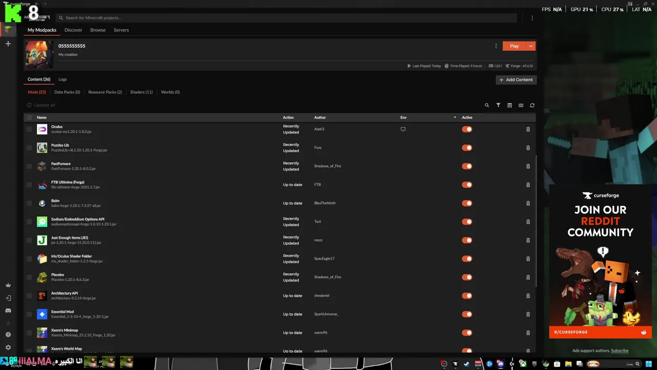Open Steam from the taskbar
The image size is (657, 370).
click(x=467, y=364)
